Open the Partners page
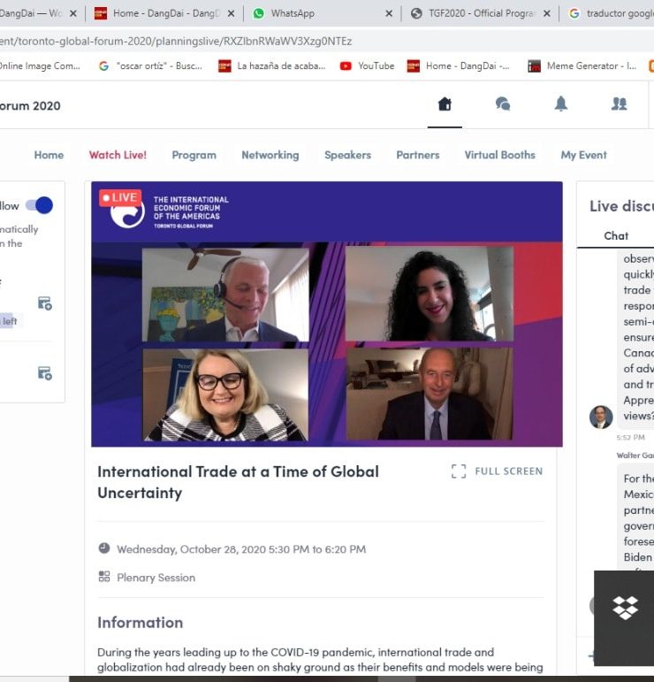This screenshot has height=682, width=654. pyautogui.click(x=418, y=156)
